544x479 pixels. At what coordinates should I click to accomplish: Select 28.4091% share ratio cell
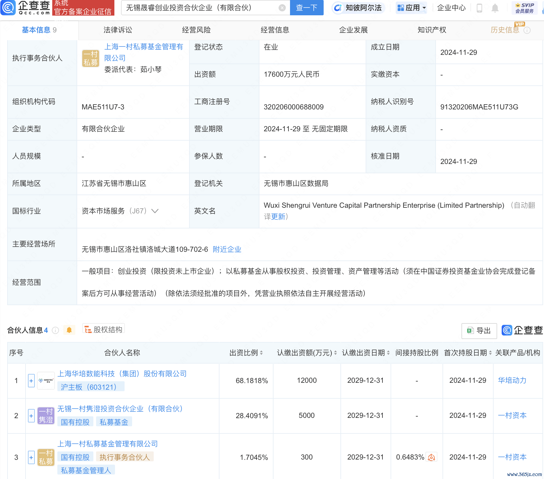pos(252,416)
